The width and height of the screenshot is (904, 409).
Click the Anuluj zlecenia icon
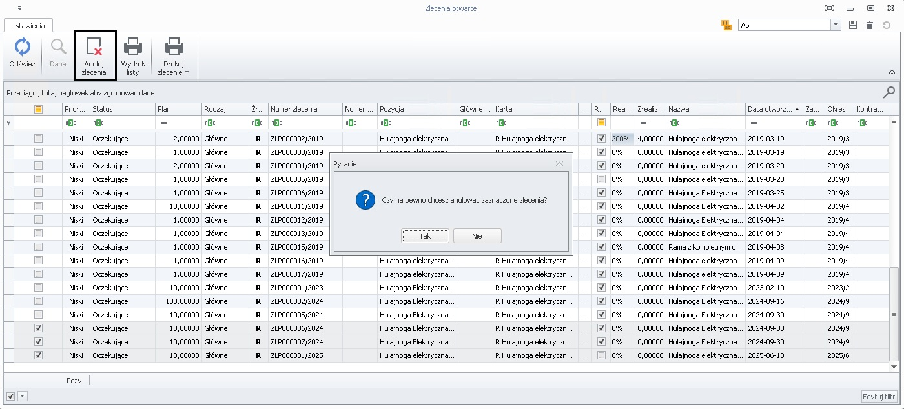(x=94, y=47)
